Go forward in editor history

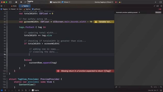tap(7, 6)
